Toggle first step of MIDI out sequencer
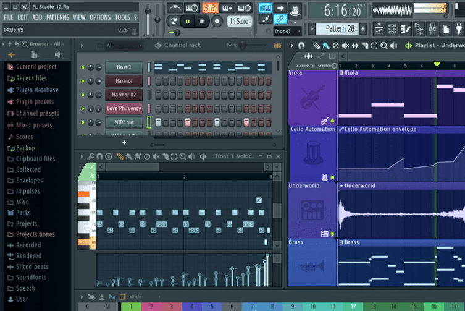 pos(158,122)
